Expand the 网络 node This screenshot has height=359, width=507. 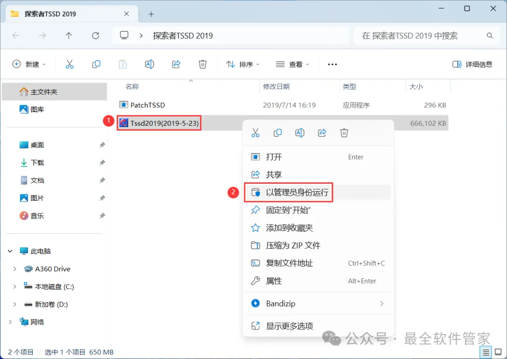pos(10,322)
